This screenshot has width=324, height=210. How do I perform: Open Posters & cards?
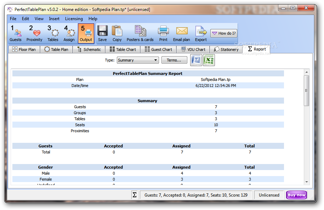click(140, 34)
